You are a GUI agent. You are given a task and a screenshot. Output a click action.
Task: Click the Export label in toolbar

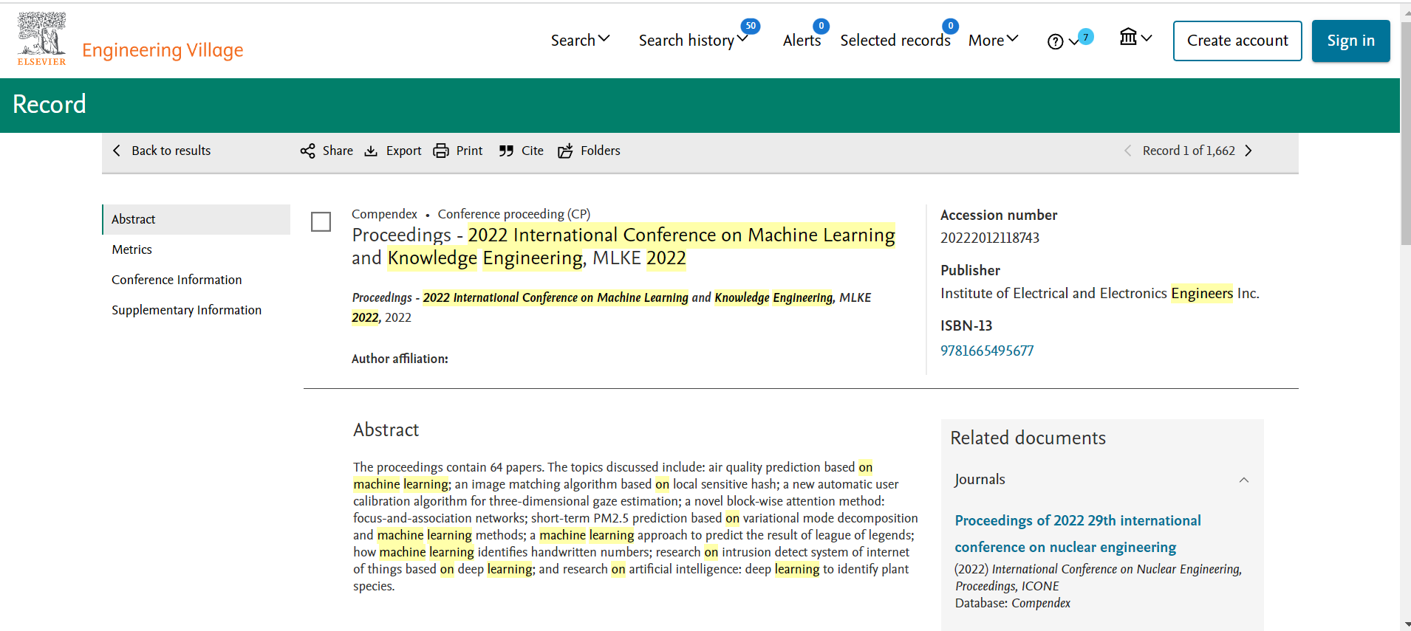click(x=404, y=151)
